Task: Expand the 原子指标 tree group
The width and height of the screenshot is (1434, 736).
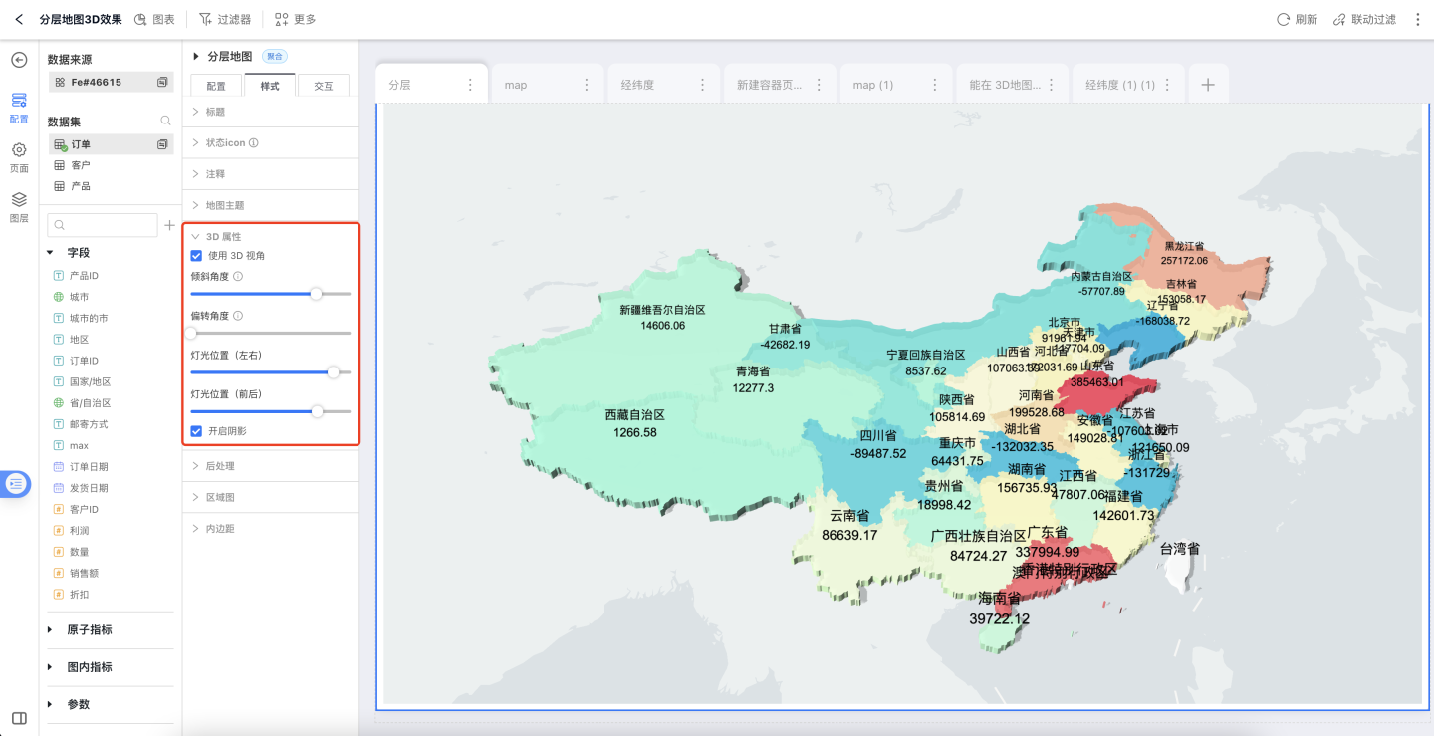Action: (x=51, y=629)
